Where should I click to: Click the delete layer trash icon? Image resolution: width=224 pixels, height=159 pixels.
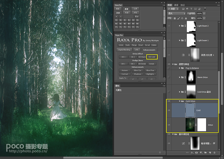[x=214, y=153]
